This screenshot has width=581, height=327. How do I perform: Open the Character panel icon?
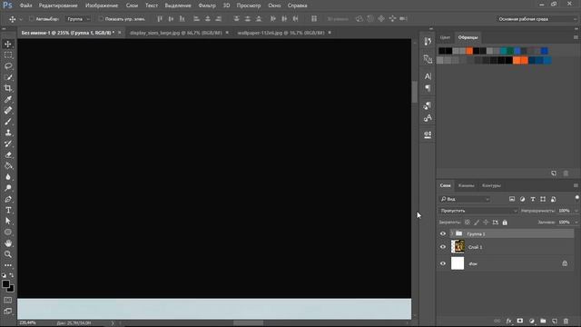coord(428,76)
